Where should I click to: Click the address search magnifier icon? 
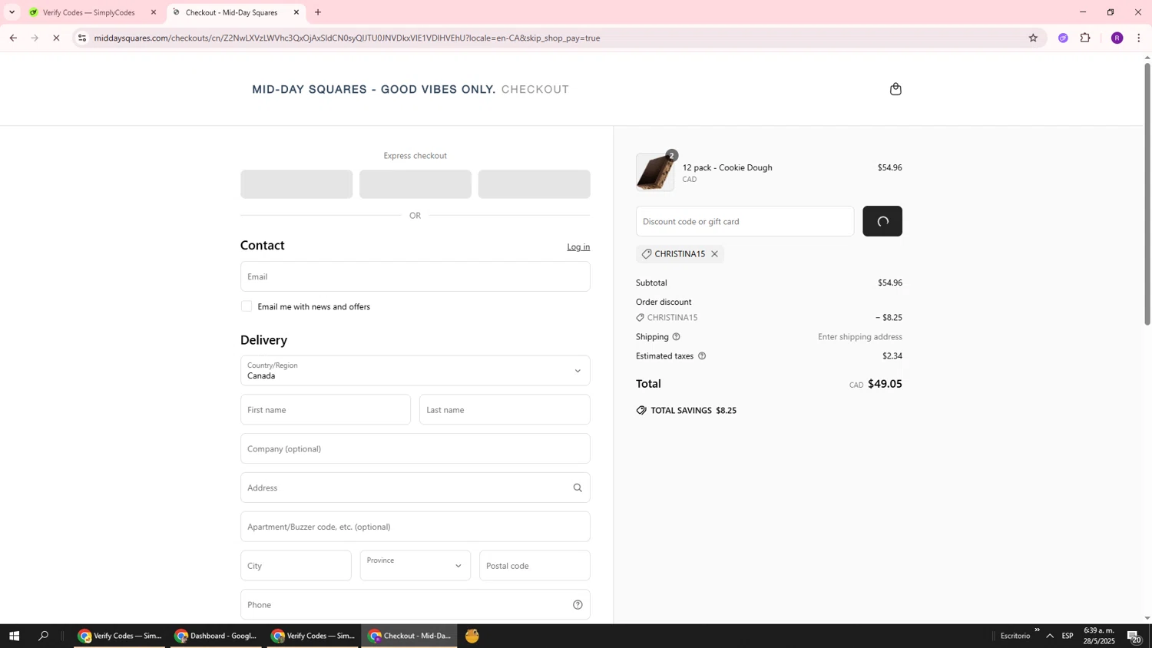(578, 488)
